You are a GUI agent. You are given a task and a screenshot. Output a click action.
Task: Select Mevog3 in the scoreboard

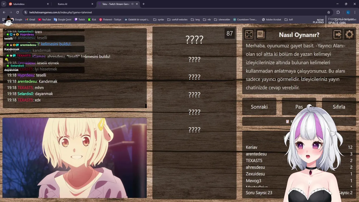(x=254, y=181)
